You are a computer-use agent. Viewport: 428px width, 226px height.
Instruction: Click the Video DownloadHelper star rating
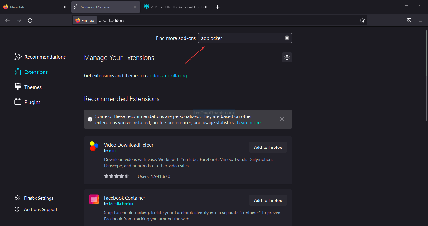click(117, 176)
